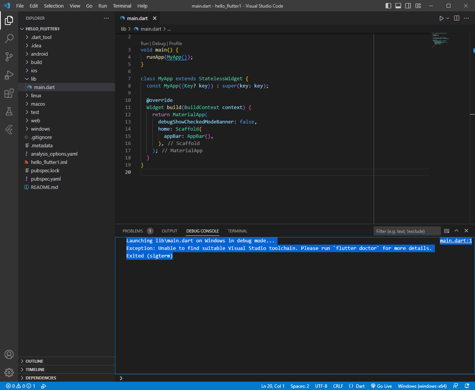Viewport: 475px width, 390px height.
Task: Switch to the OUTPUT tab
Action: (x=169, y=231)
